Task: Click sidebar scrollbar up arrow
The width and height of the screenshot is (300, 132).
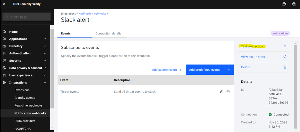Action: point(52,27)
